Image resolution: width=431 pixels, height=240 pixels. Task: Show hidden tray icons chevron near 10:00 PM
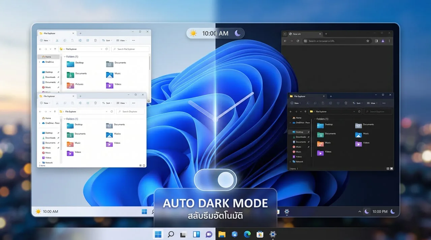tap(360, 212)
